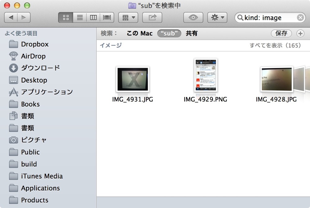The height and width of the screenshot is (208, 310).
Task: Select the IMG_4928.JPG thumbnail
Action: click(277, 79)
